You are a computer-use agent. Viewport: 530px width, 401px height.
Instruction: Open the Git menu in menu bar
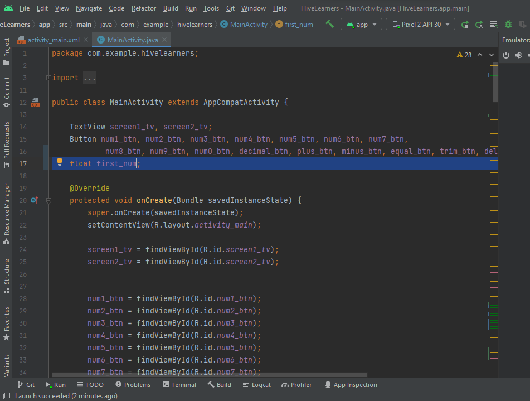[x=230, y=8]
